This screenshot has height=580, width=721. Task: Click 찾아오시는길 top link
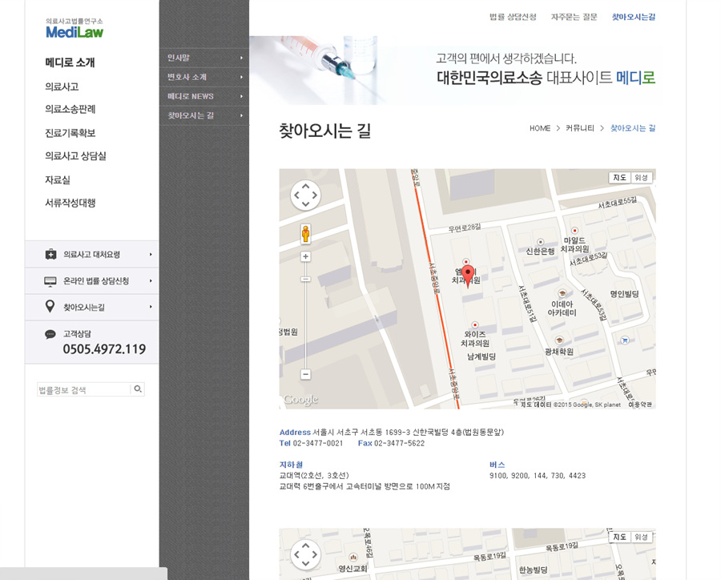point(633,17)
